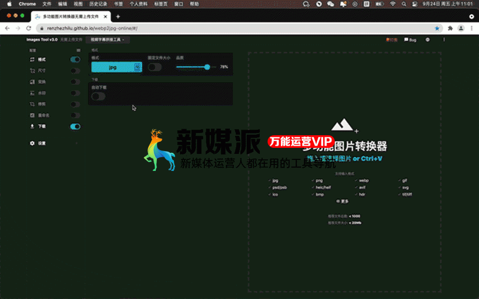
Task: Open the app's vertical three-dot menu
Action: (444, 40)
